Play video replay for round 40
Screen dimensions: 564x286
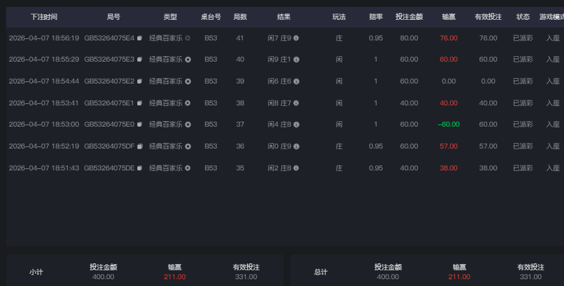[188, 60]
